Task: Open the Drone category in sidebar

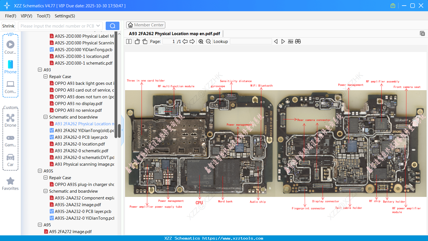Action: pos(10,120)
